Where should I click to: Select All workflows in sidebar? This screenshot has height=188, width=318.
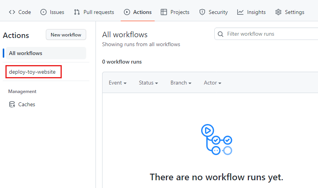click(x=46, y=53)
